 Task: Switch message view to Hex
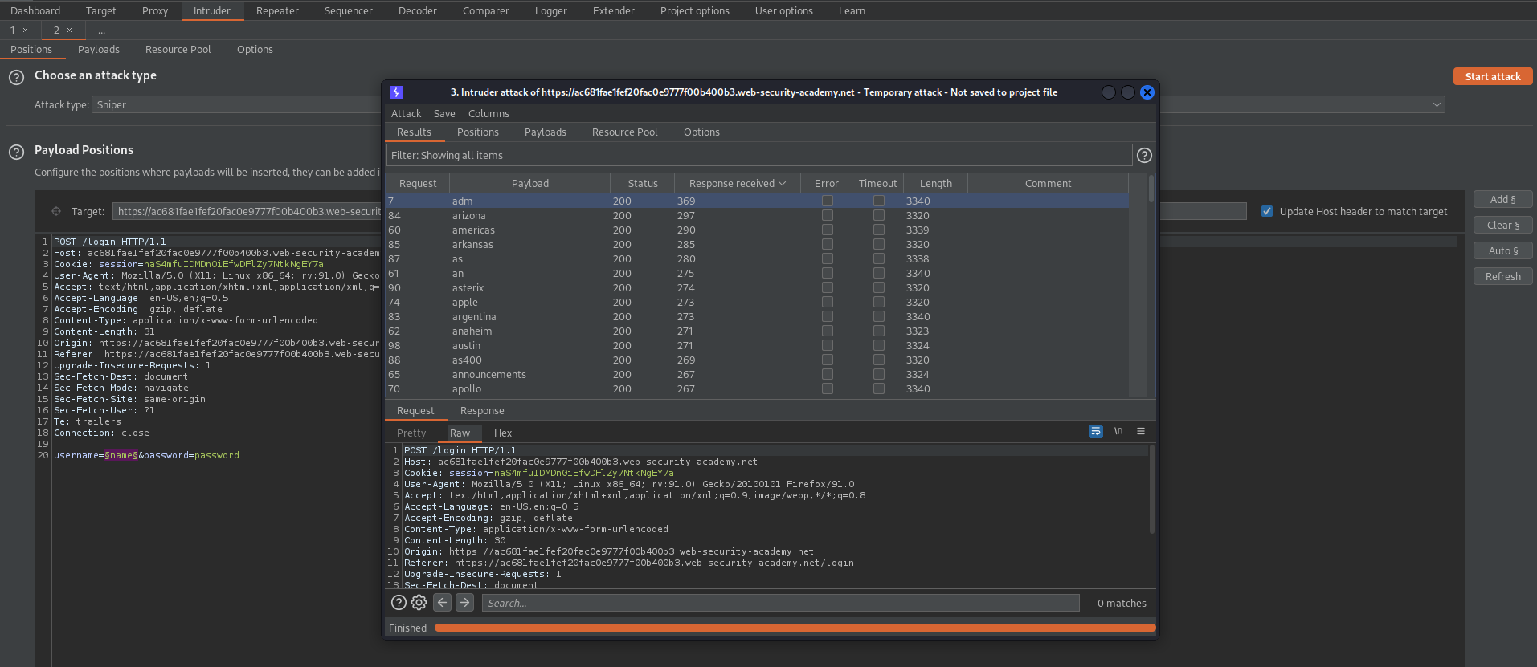pos(503,433)
